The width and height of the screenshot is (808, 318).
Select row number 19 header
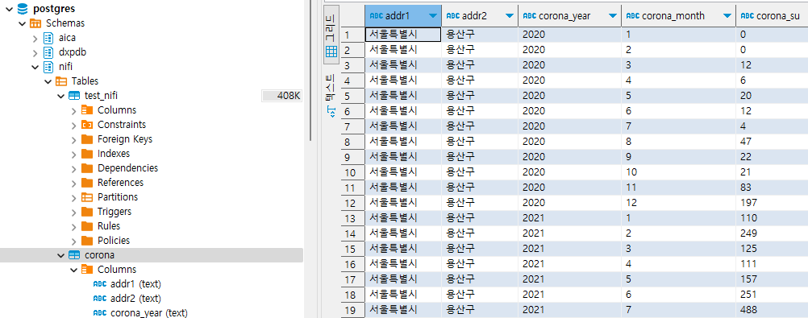352,310
